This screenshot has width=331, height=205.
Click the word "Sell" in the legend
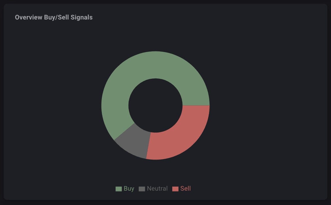point(186,189)
